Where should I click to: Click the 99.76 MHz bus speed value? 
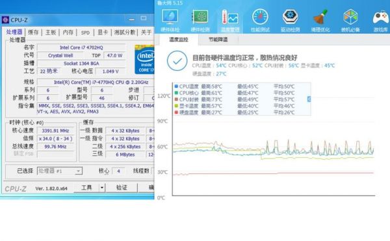55,147
